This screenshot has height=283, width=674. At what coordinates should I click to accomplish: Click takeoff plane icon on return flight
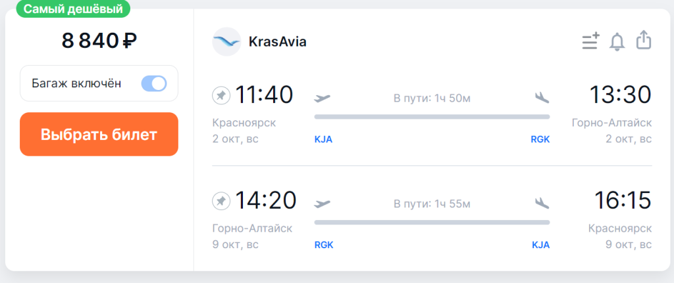coord(323,203)
